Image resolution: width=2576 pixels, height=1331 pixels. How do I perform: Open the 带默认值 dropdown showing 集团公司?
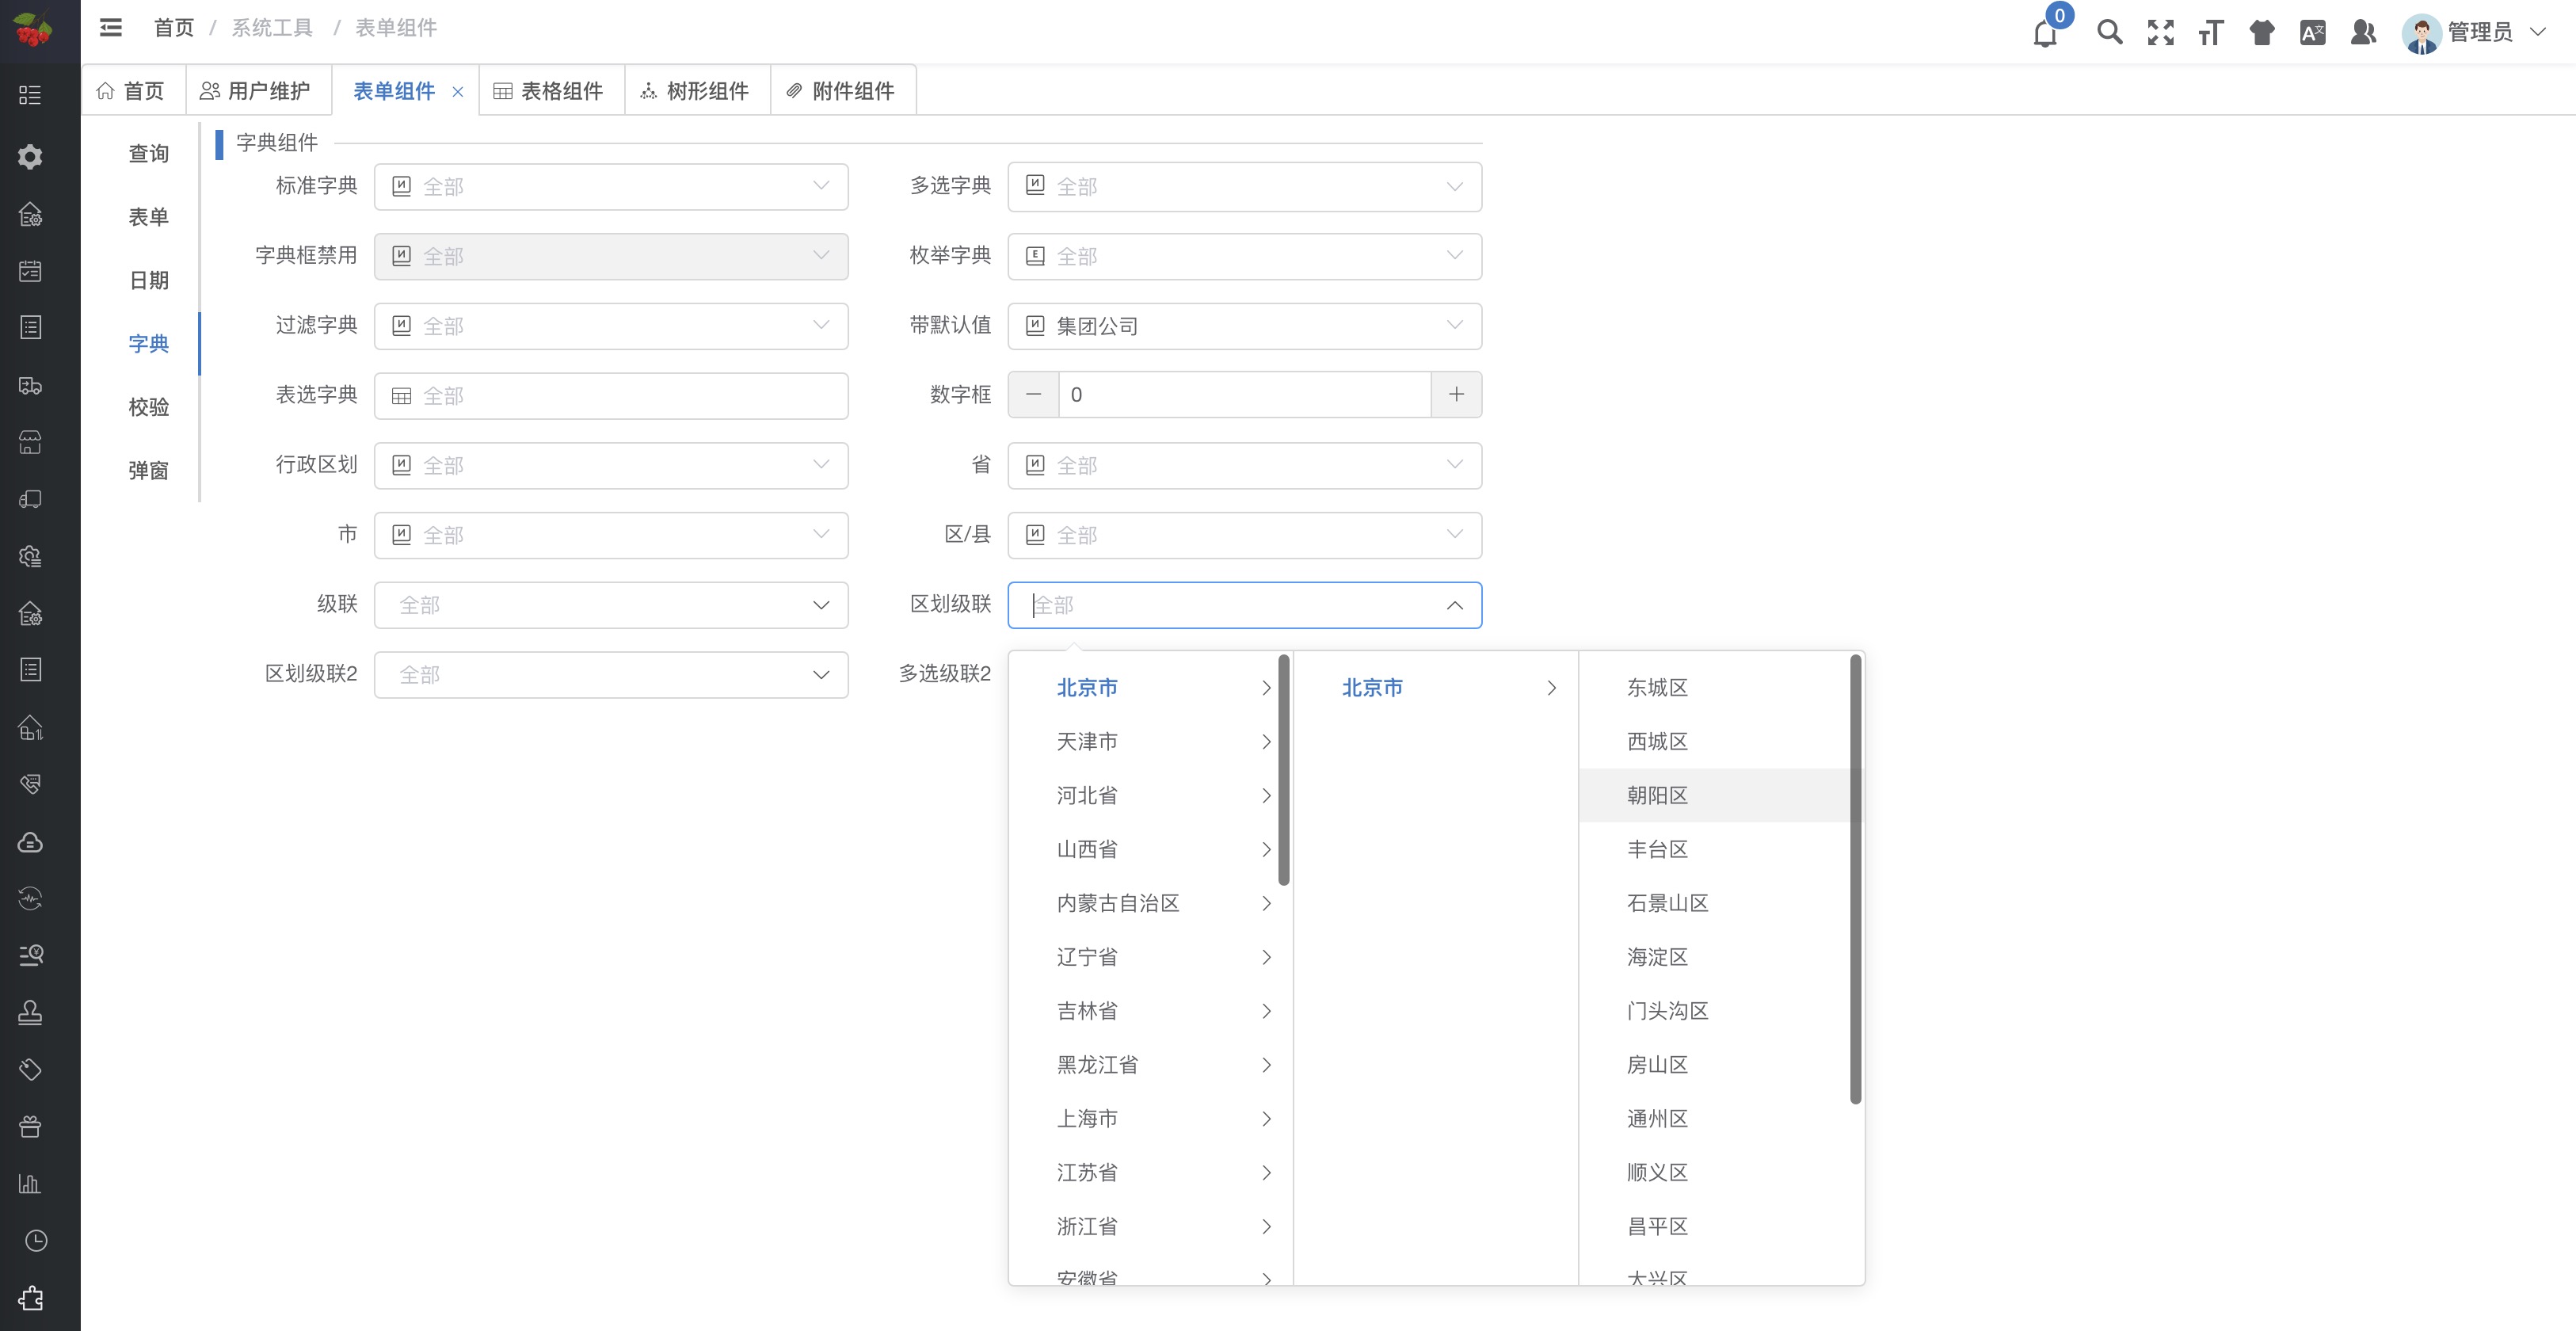(1245, 326)
